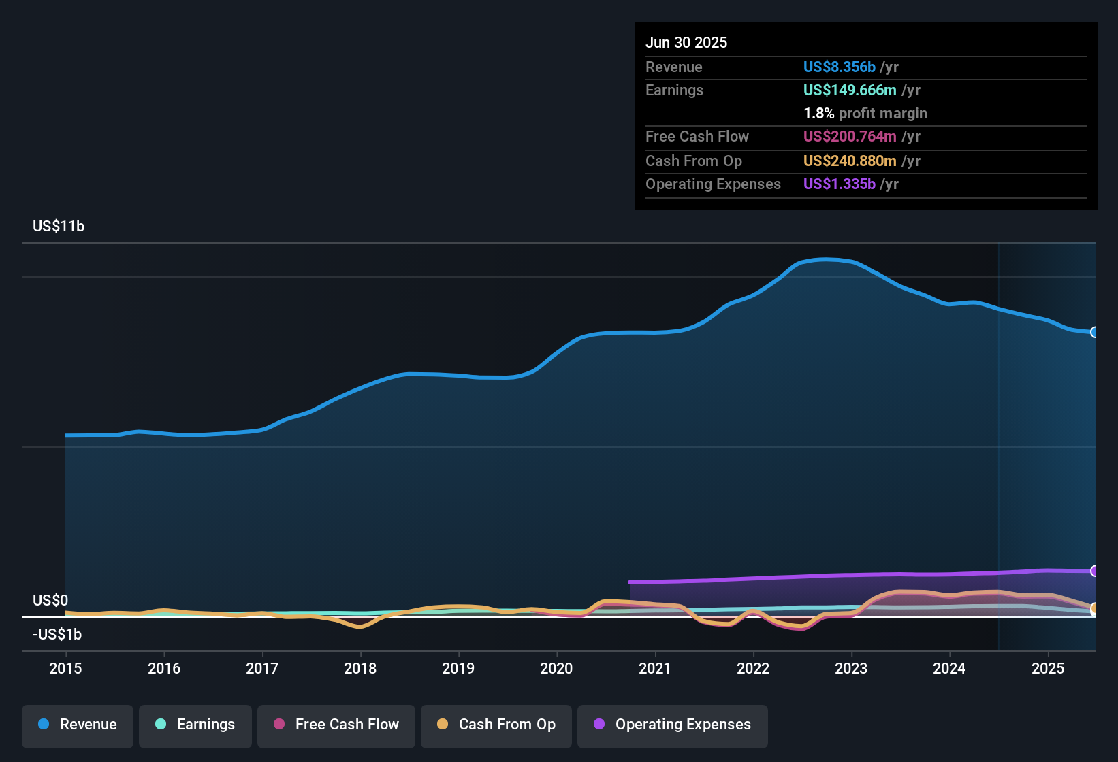Click the teal Earnings legend dot

(160, 725)
